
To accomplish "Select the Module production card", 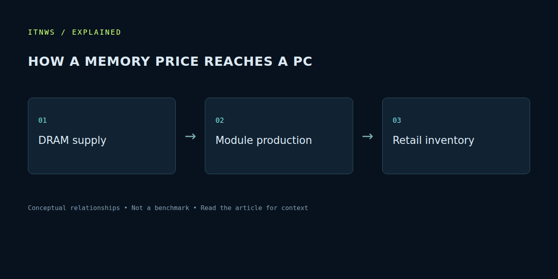I will [279, 136].
